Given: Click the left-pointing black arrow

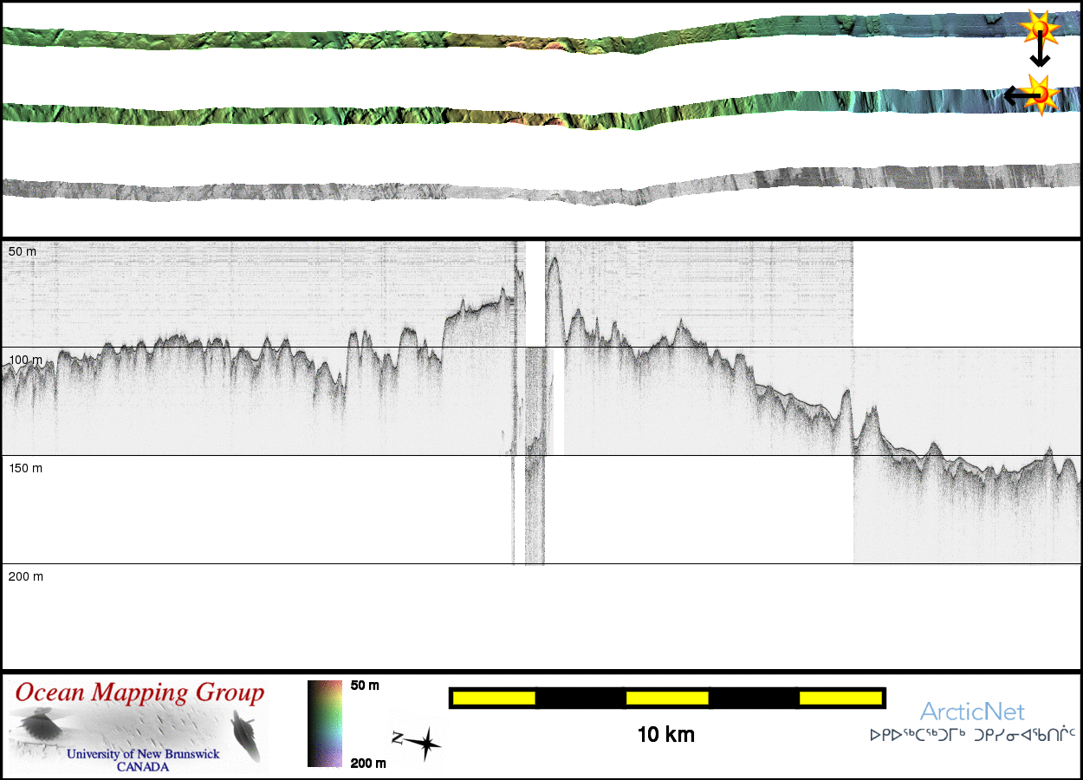Looking at the screenshot, I should (1017, 95).
